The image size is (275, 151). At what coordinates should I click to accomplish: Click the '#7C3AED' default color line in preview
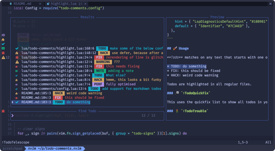tap(212, 26)
